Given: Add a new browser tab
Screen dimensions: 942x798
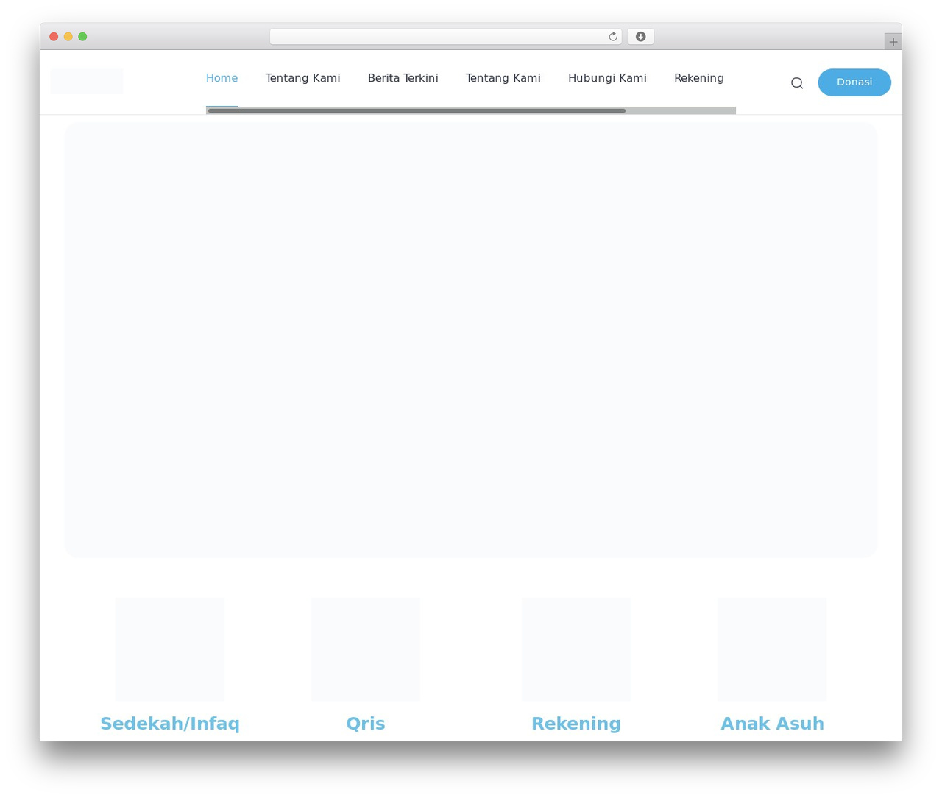Looking at the screenshot, I should pos(893,42).
